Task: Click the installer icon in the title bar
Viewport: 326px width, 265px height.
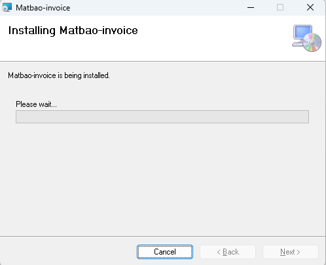Action: point(7,7)
